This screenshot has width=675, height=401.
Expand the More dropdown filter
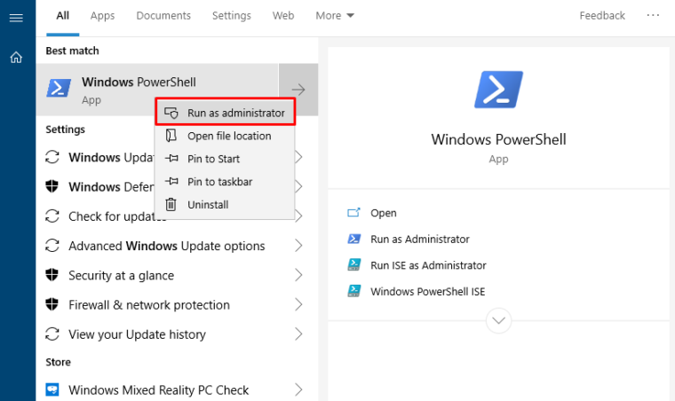point(335,16)
